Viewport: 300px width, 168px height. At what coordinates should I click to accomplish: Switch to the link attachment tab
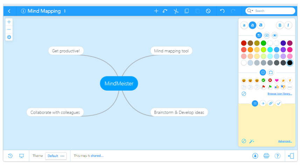tap(271, 104)
